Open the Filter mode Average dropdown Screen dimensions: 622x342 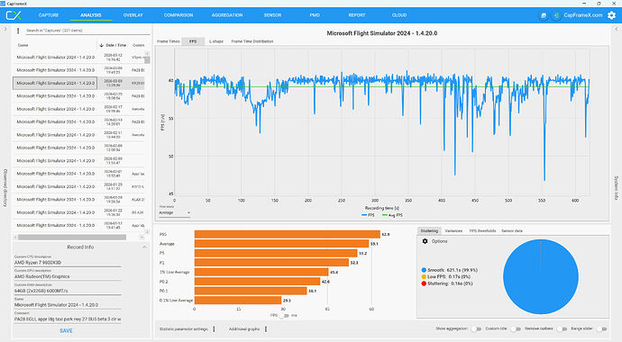[175, 212]
